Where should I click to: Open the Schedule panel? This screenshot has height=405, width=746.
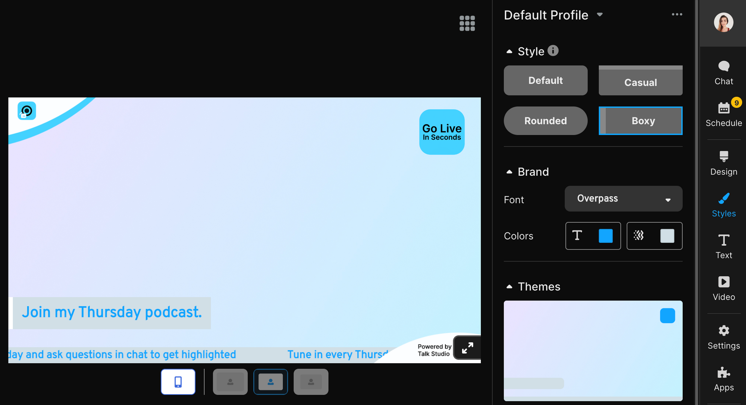tap(724, 115)
